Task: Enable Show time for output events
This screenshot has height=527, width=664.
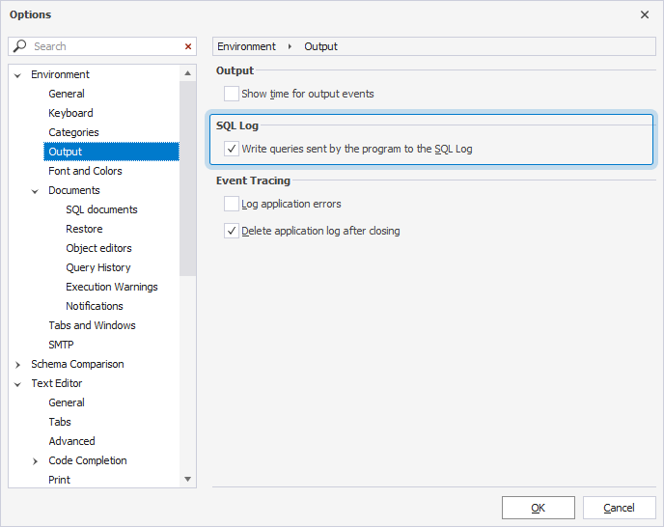Action: [232, 94]
